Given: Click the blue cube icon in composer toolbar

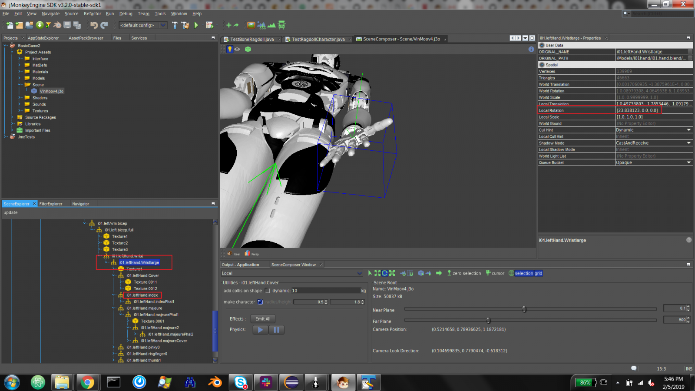Looking at the screenshot, I should tap(421, 273).
